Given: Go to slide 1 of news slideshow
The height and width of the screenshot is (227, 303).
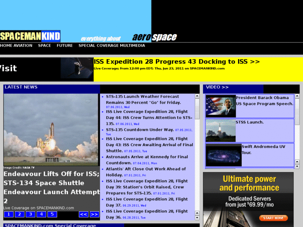Looking at the screenshot, I should [9, 214].
